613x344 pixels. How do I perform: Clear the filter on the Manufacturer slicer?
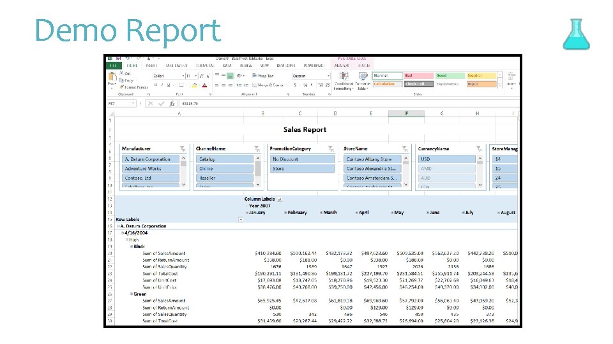click(x=183, y=148)
